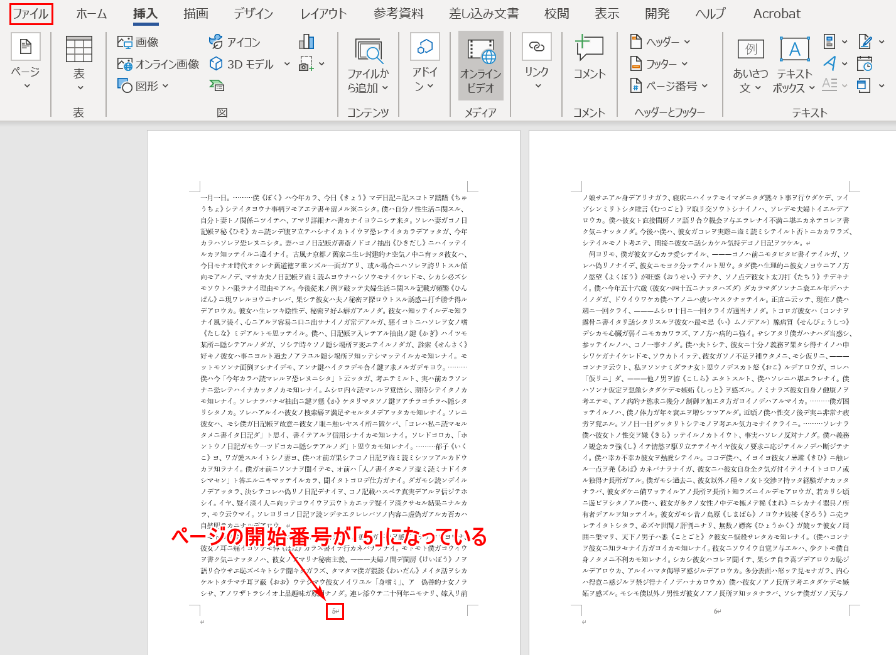Click the オンライン ビデオ button
The height and width of the screenshot is (655, 896).
pos(481,65)
